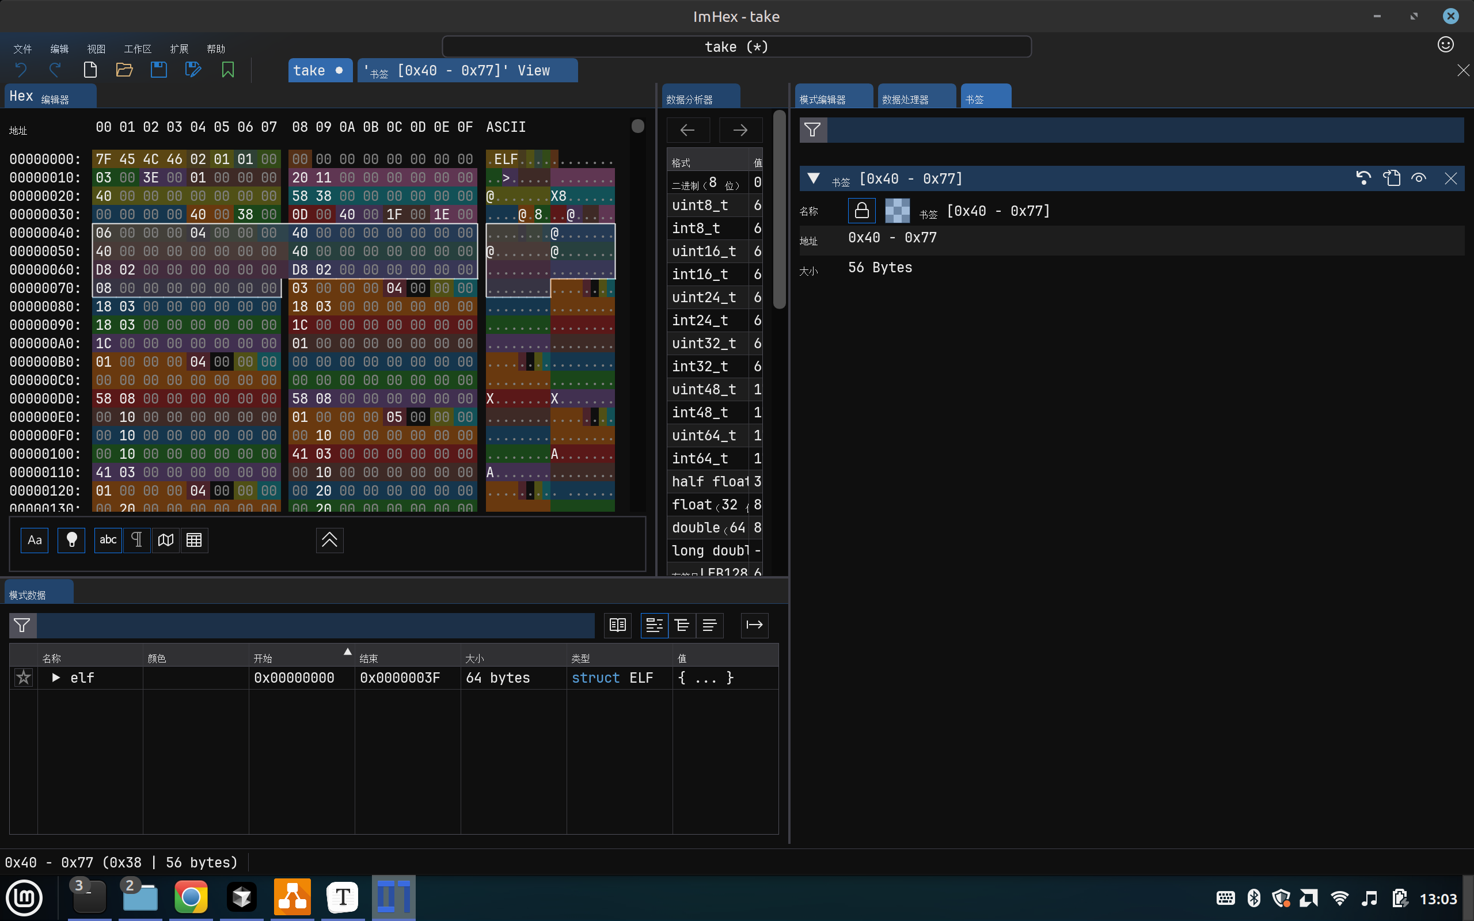1474x921 pixels.
Task: Click the open folder icon
Action: [x=124, y=70]
